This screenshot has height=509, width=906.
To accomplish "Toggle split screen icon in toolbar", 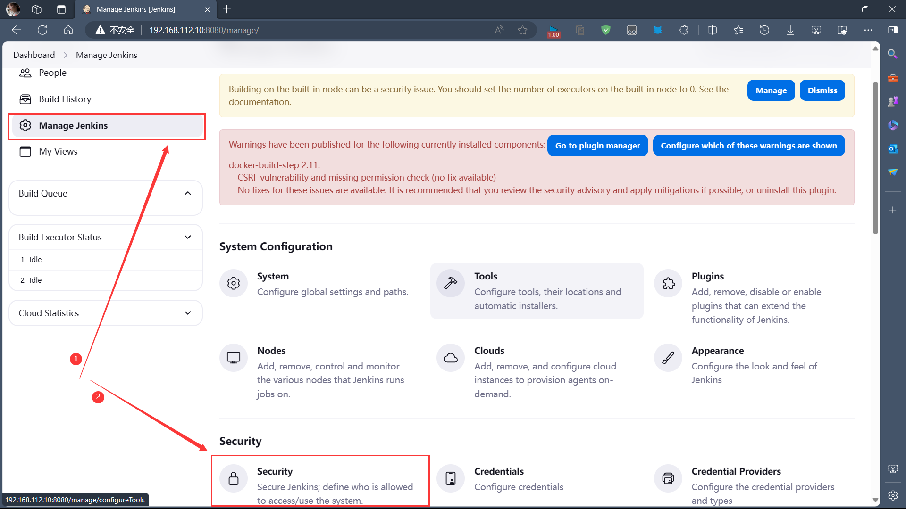I will tap(713, 30).
